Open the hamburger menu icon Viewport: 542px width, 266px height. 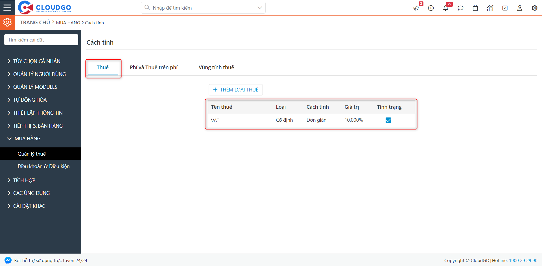coord(7,8)
